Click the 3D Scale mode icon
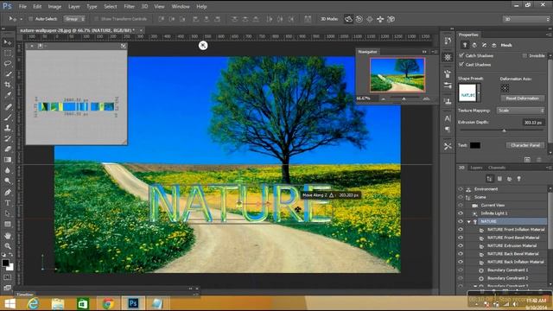The height and width of the screenshot is (311, 553). tap(391, 19)
